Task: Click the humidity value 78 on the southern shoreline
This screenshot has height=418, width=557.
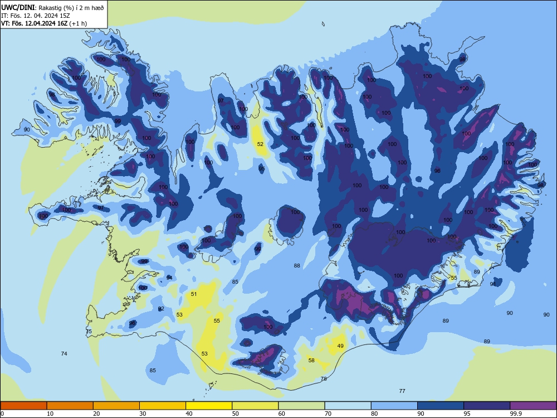Action: coord(324,378)
